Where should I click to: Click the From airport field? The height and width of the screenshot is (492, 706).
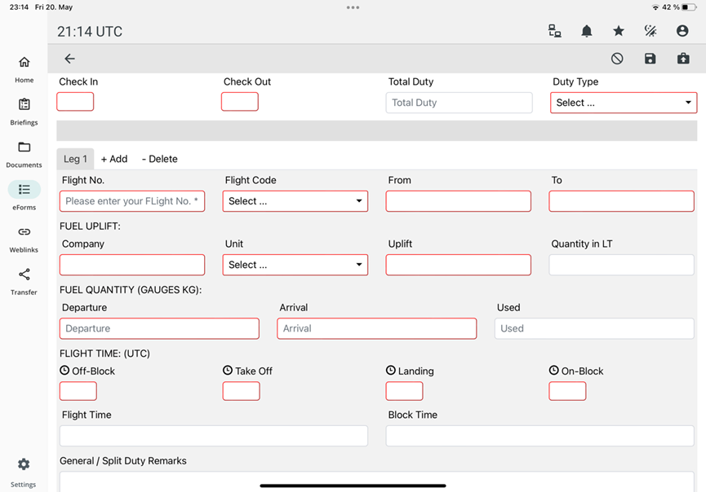point(459,201)
